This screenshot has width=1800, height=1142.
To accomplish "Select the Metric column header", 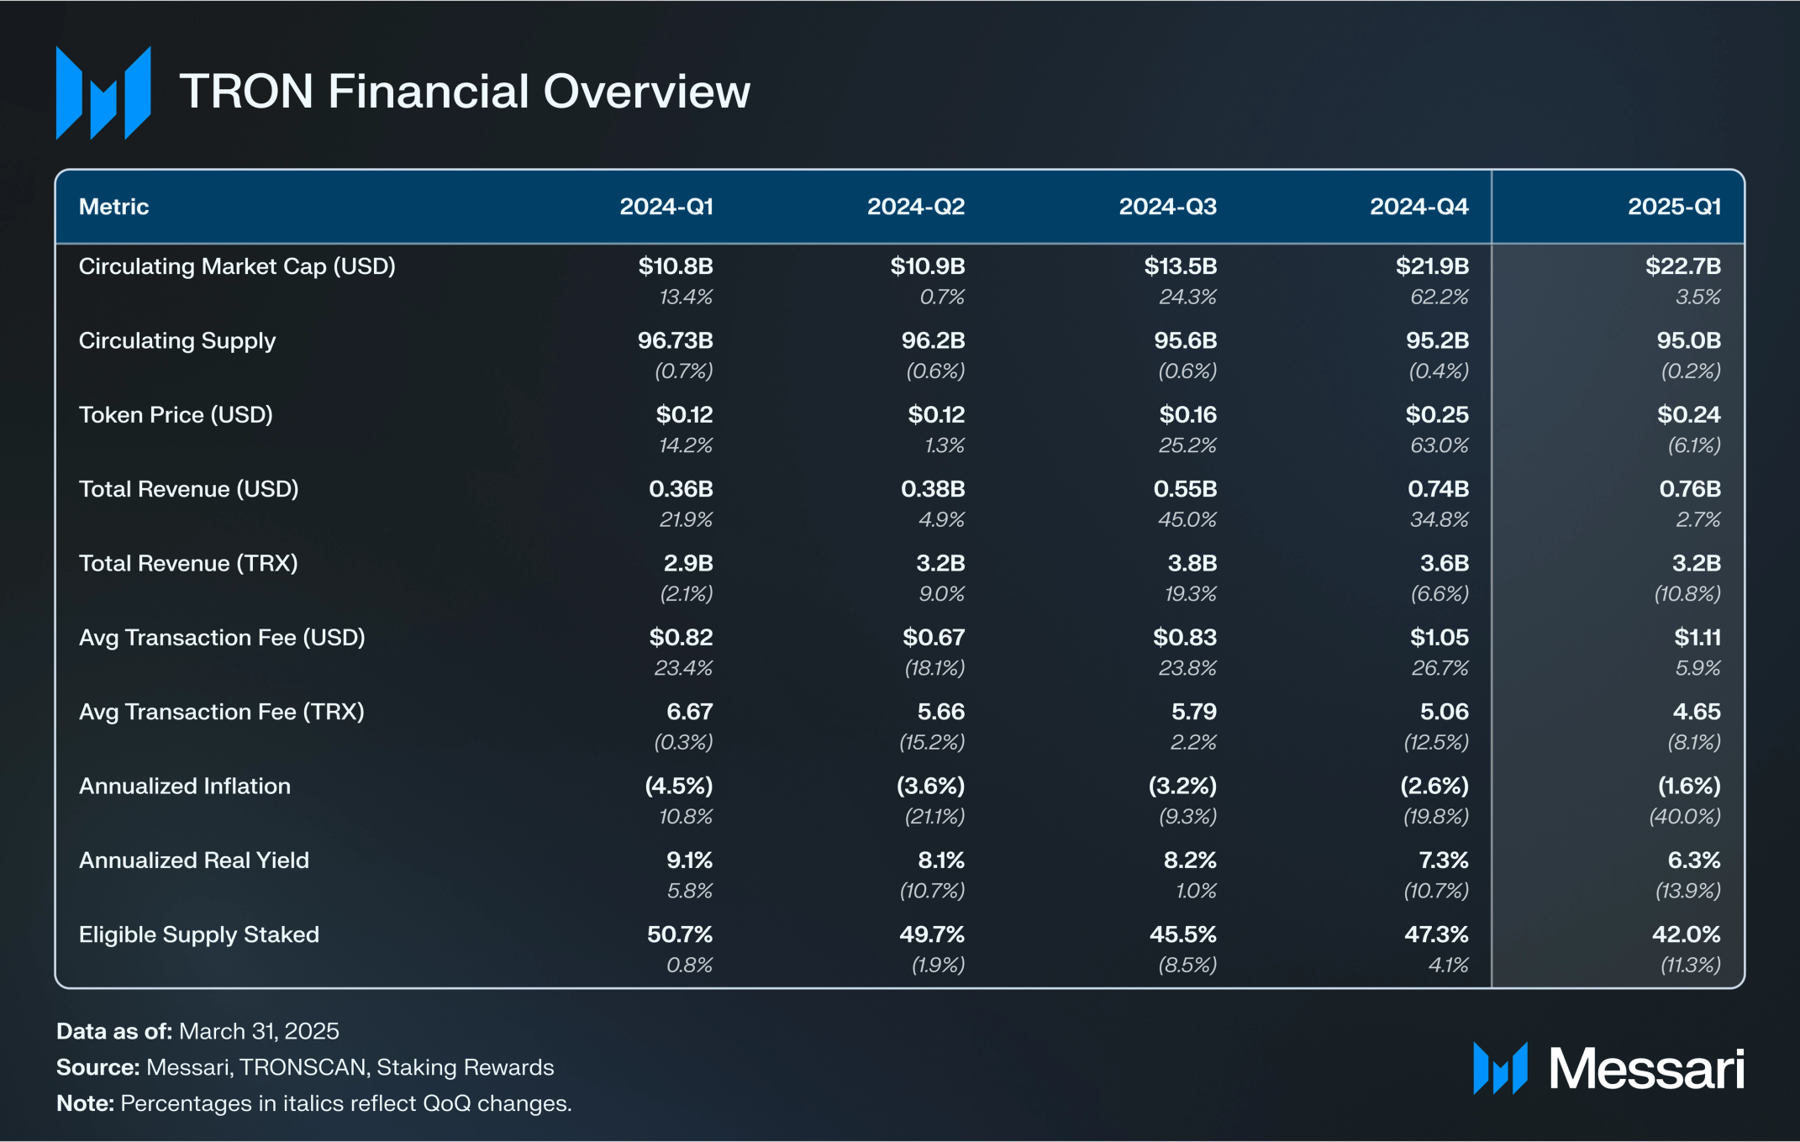I will 113,207.
